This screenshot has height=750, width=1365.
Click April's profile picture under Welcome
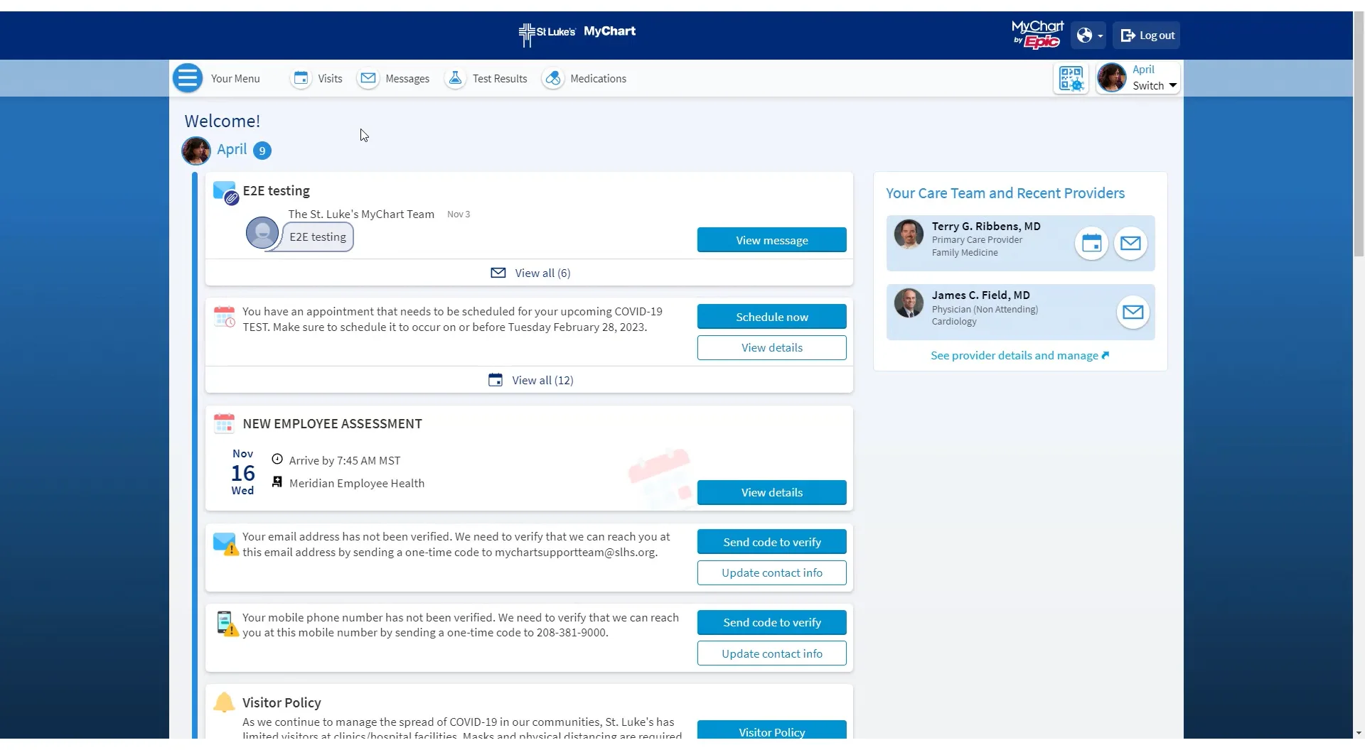[196, 150]
